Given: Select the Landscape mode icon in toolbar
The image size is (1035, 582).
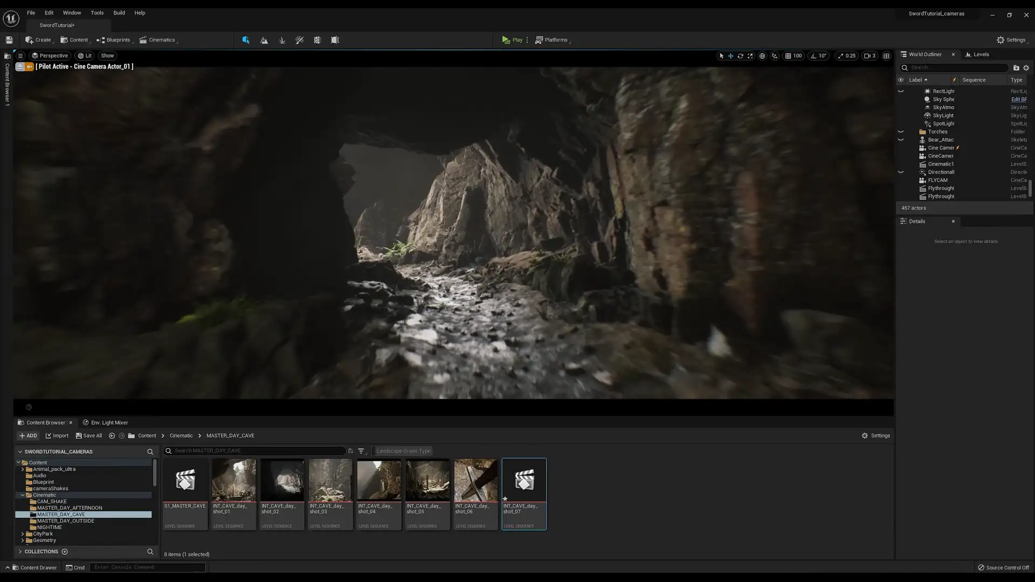Looking at the screenshot, I should 264,40.
